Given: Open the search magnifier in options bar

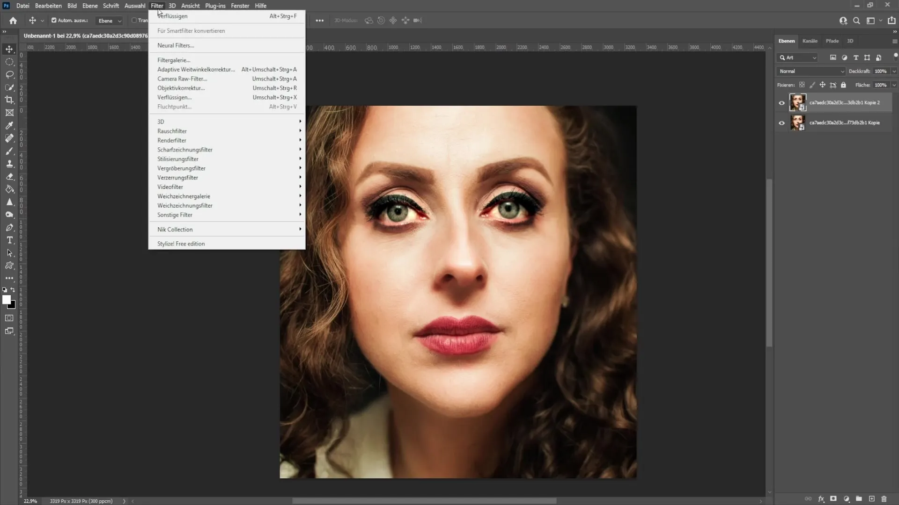Looking at the screenshot, I should pos(856,21).
